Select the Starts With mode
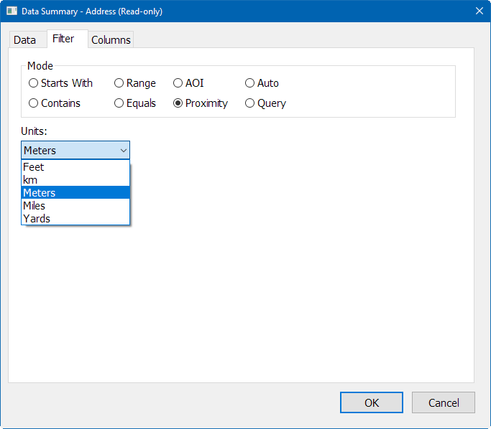This screenshot has height=429, width=491. pos(34,83)
